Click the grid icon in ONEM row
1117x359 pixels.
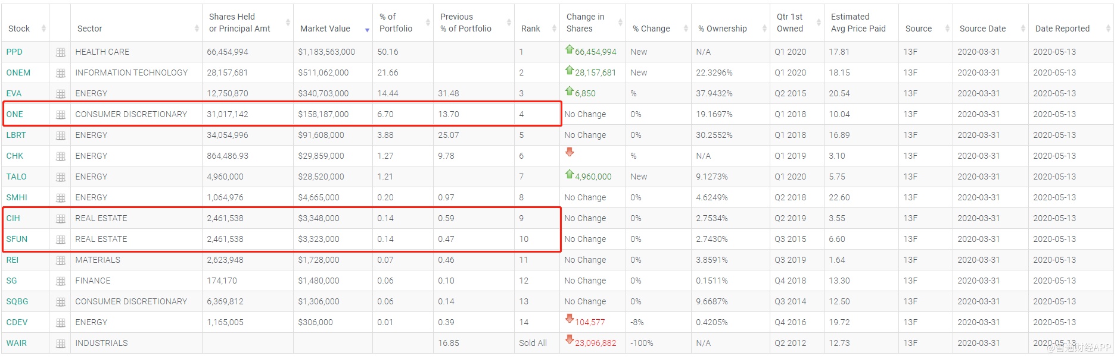click(60, 73)
